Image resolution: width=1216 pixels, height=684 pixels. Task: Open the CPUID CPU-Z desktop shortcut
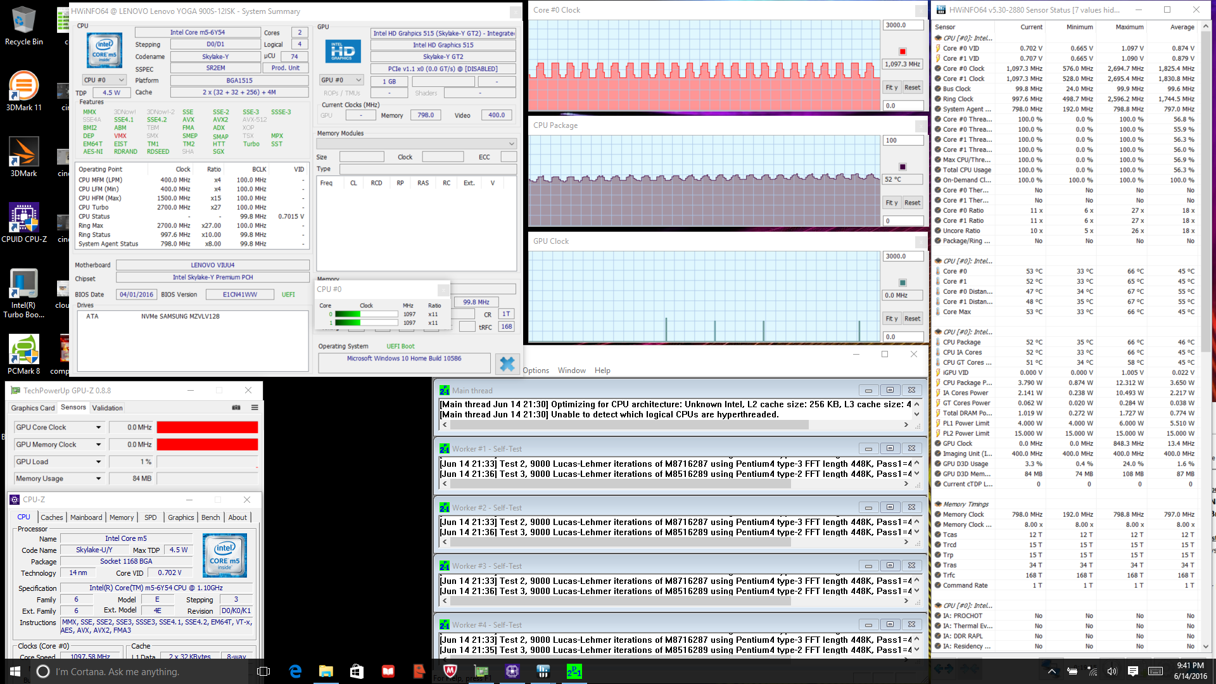(x=23, y=223)
